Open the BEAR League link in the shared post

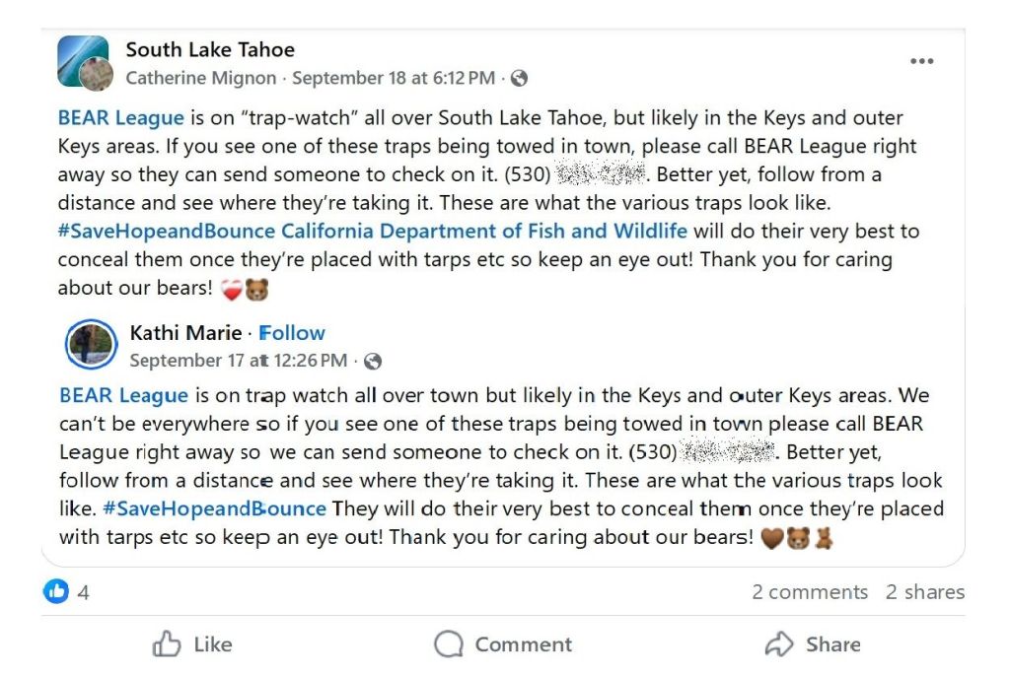tap(123, 396)
